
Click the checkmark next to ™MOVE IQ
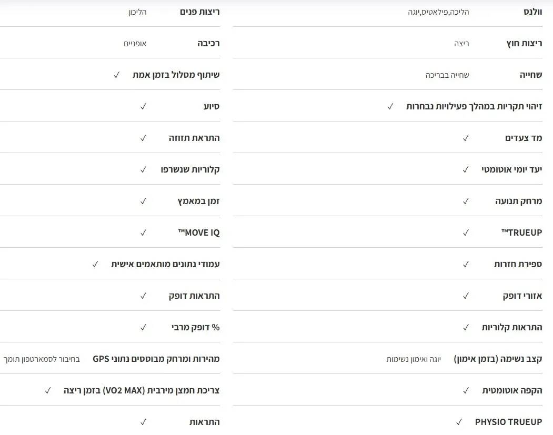pos(143,232)
